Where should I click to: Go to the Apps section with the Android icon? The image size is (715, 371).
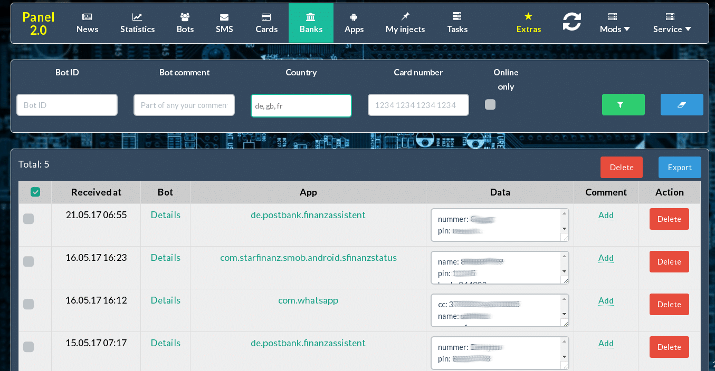tap(354, 23)
